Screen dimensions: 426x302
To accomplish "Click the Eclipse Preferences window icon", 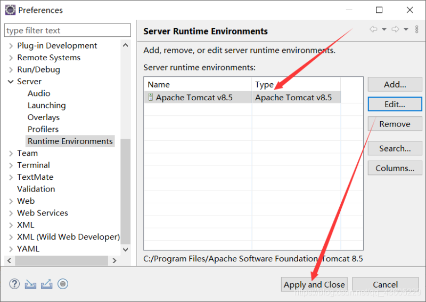I will coord(10,10).
